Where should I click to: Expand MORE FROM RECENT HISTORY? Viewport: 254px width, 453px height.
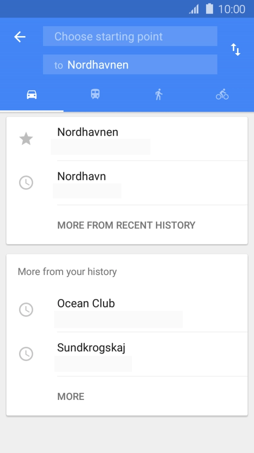point(126,225)
